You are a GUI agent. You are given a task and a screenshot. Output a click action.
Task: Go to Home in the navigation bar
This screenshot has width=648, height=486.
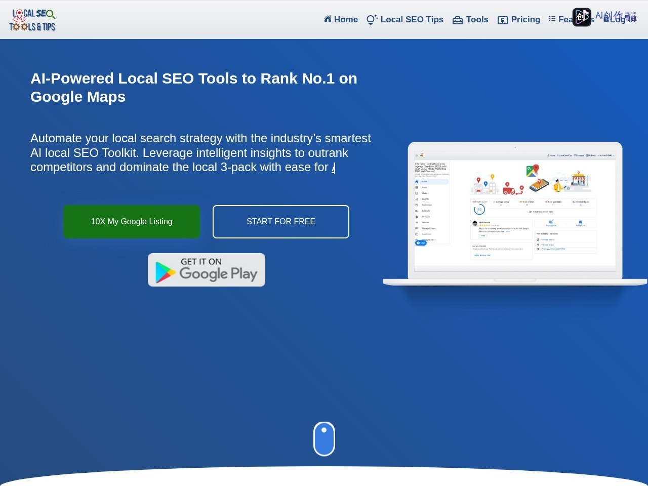click(341, 19)
